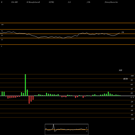Image resolution: width=135 pixels, height=135 pixels.
Task: Click the 'SI MunafaSutraR' header text
Action: click(33, 2)
